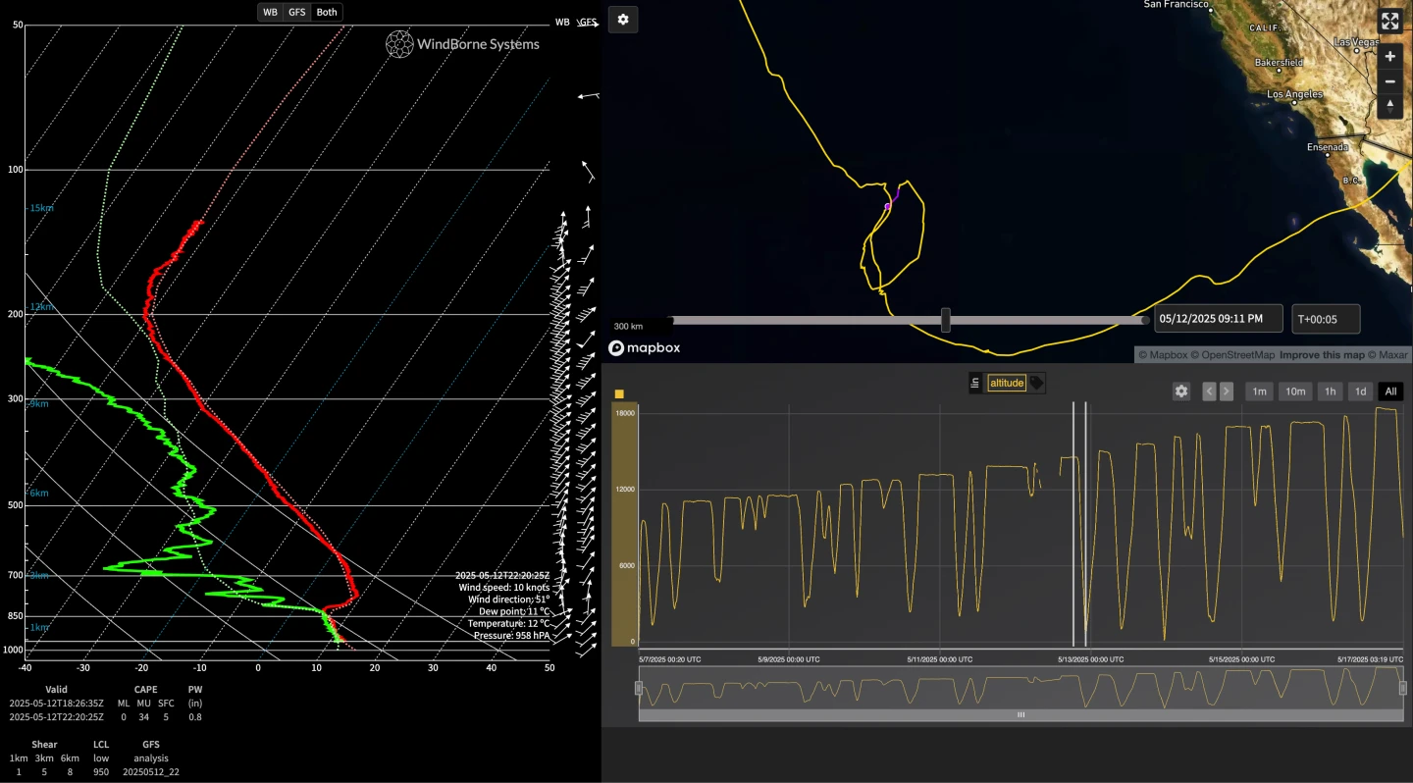Select GFS sounding source
This screenshot has height=783, width=1413.
pyautogui.click(x=297, y=13)
